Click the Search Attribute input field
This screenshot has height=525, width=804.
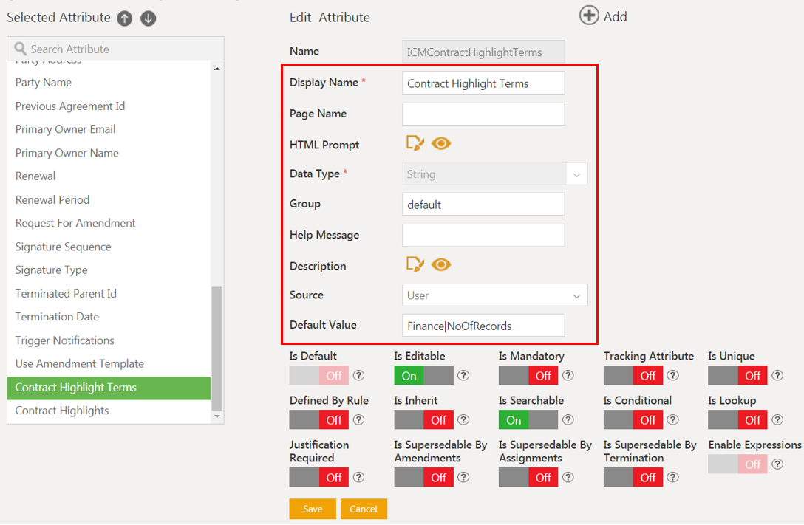pos(118,49)
